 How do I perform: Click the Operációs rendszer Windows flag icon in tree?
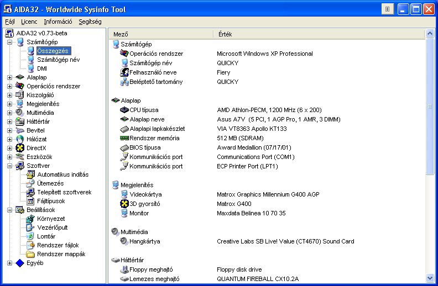pos(20,86)
